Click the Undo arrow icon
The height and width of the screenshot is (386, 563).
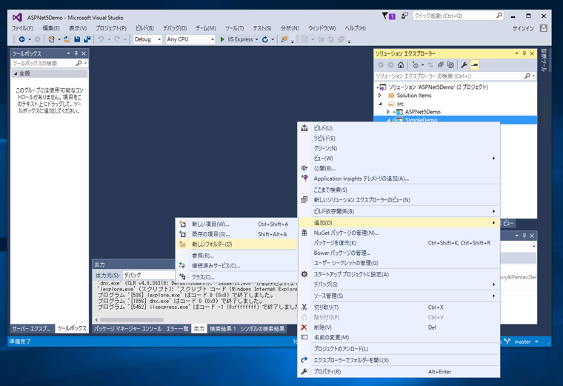pos(101,39)
